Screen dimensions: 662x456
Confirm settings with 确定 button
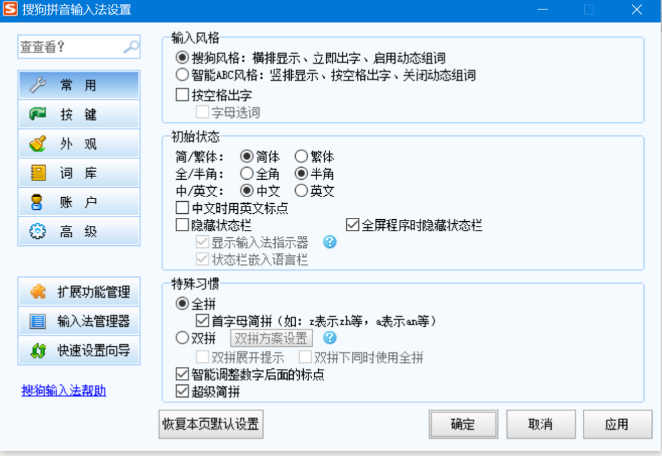pyautogui.click(x=463, y=424)
